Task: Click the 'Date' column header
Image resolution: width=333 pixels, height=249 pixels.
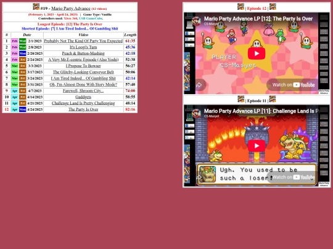Action: 27,34
